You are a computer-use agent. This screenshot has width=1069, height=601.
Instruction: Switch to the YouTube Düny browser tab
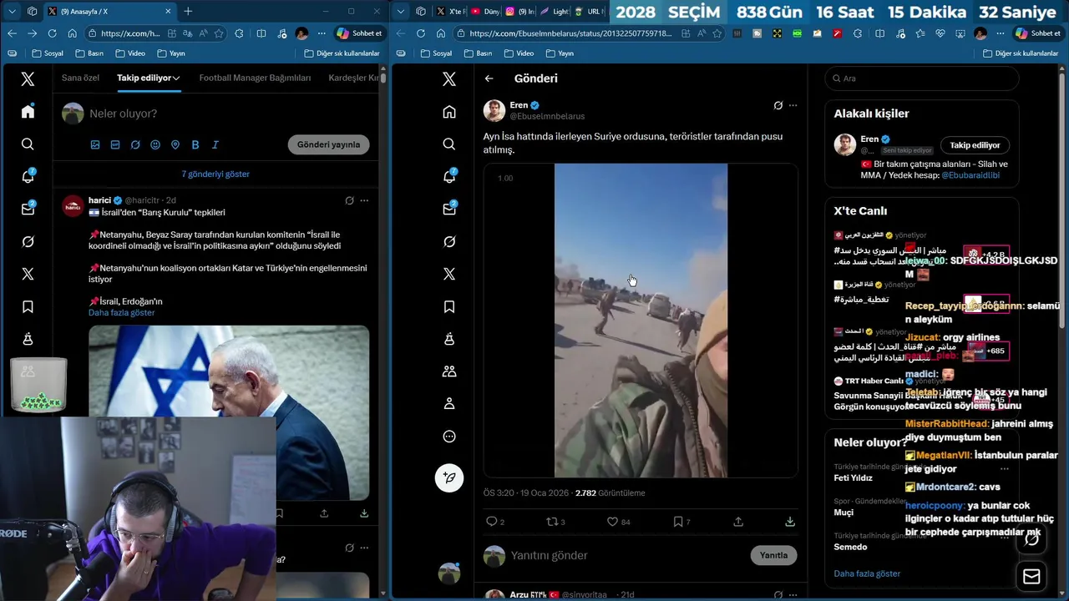tap(484, 11)
